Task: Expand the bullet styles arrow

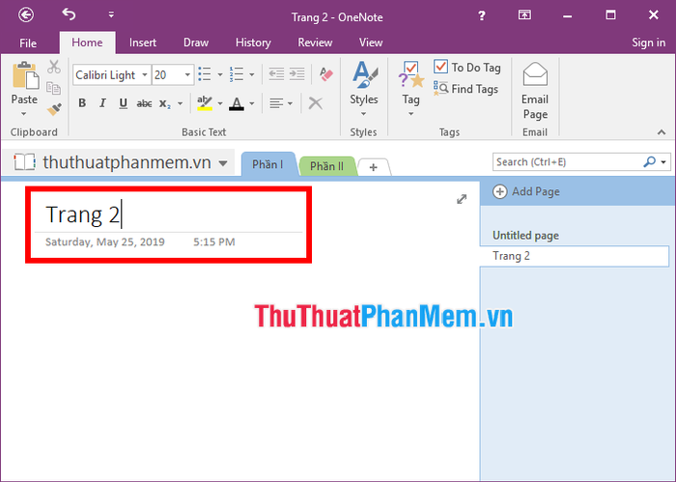Action: click(220, 74)
